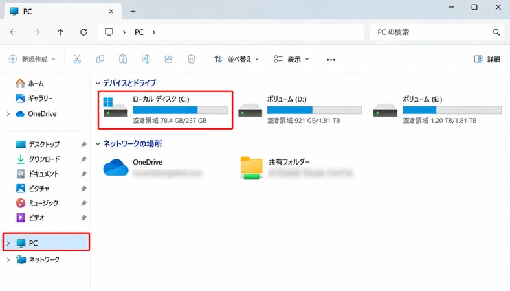The height and width of the screenshot is (291, 510).
Task: Close the PC tab
Action: point(111,12)
